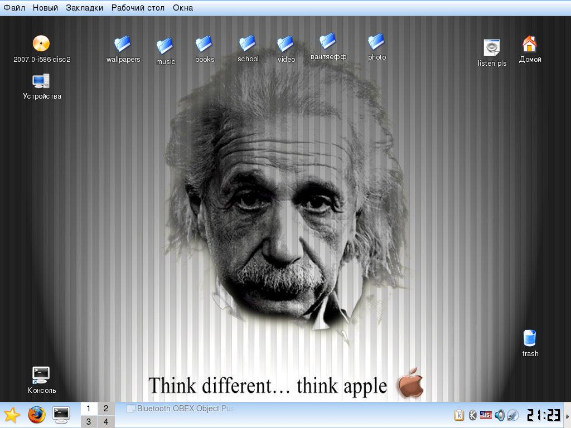Image resolution: width=571 pixels, height=428 pixels.
Task: Select the books folder
Action: click(x=204, y=43)
